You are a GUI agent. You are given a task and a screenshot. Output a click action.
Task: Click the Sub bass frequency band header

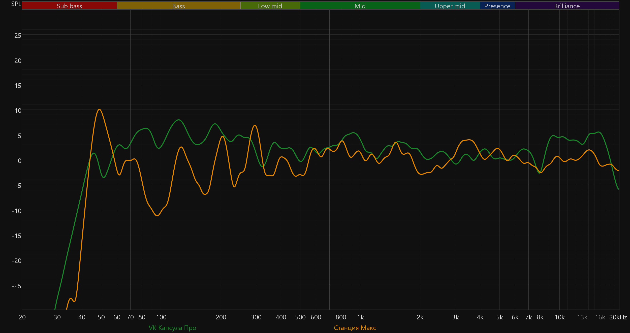69,6
